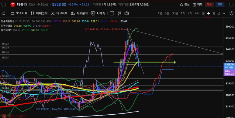This screenshot has width=235, height=118.
Task: Open 메모 note button
Action: 198,5
